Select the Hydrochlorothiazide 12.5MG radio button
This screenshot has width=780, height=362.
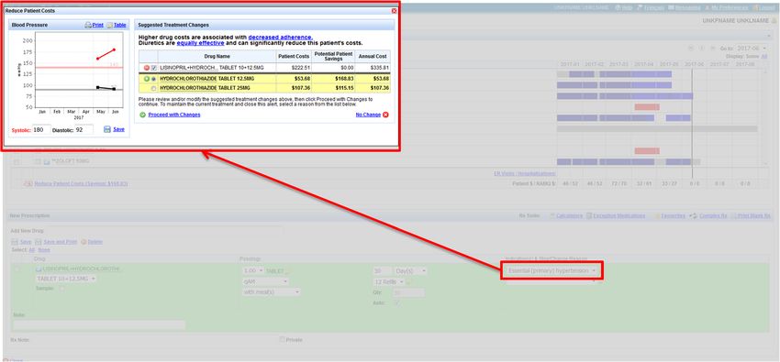pyautogui.click(x=154, y=79)
